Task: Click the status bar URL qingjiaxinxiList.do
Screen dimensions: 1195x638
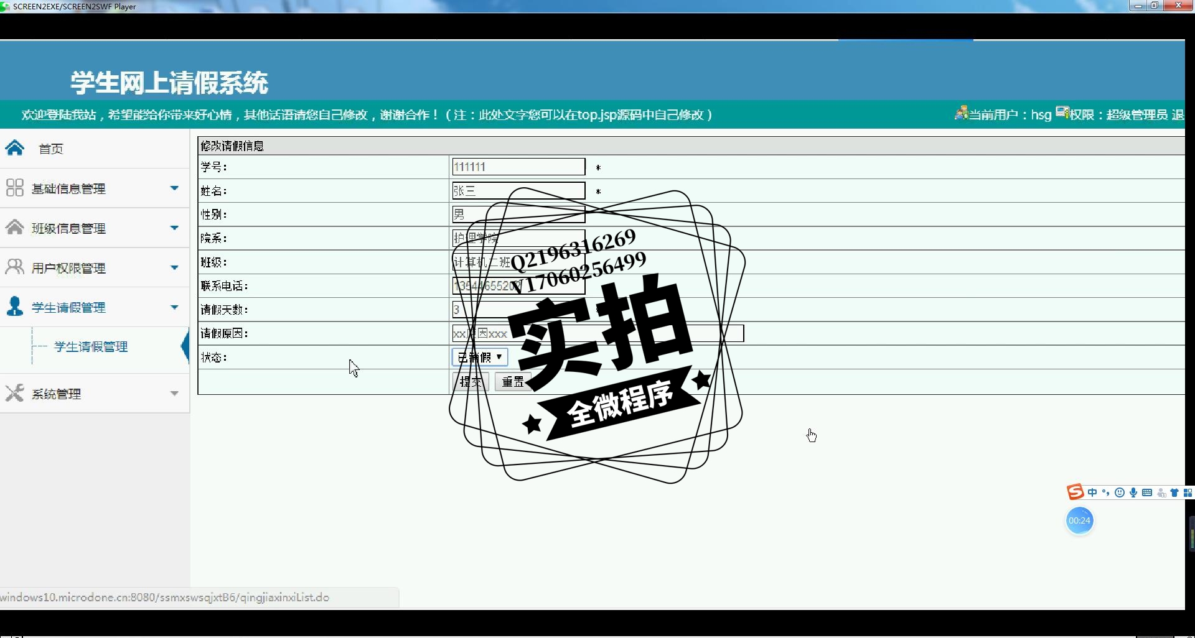Action: click(x=165, y=597)
